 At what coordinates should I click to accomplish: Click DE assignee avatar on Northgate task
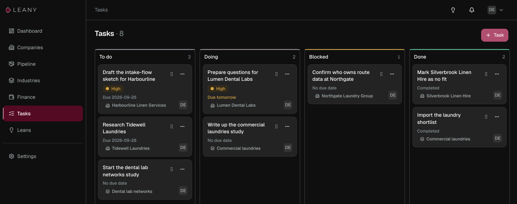tap(393, 95)
